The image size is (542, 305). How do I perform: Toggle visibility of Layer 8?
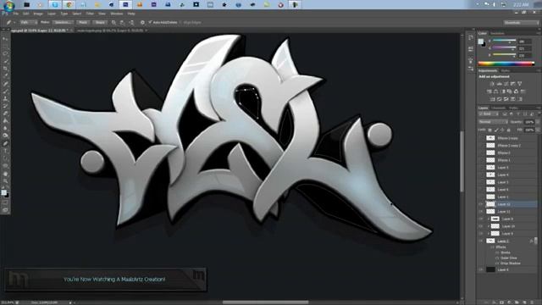[481, 219]
